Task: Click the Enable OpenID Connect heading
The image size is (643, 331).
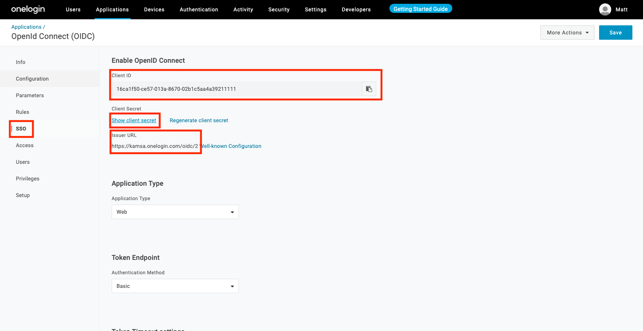Action: coord(148,61)
